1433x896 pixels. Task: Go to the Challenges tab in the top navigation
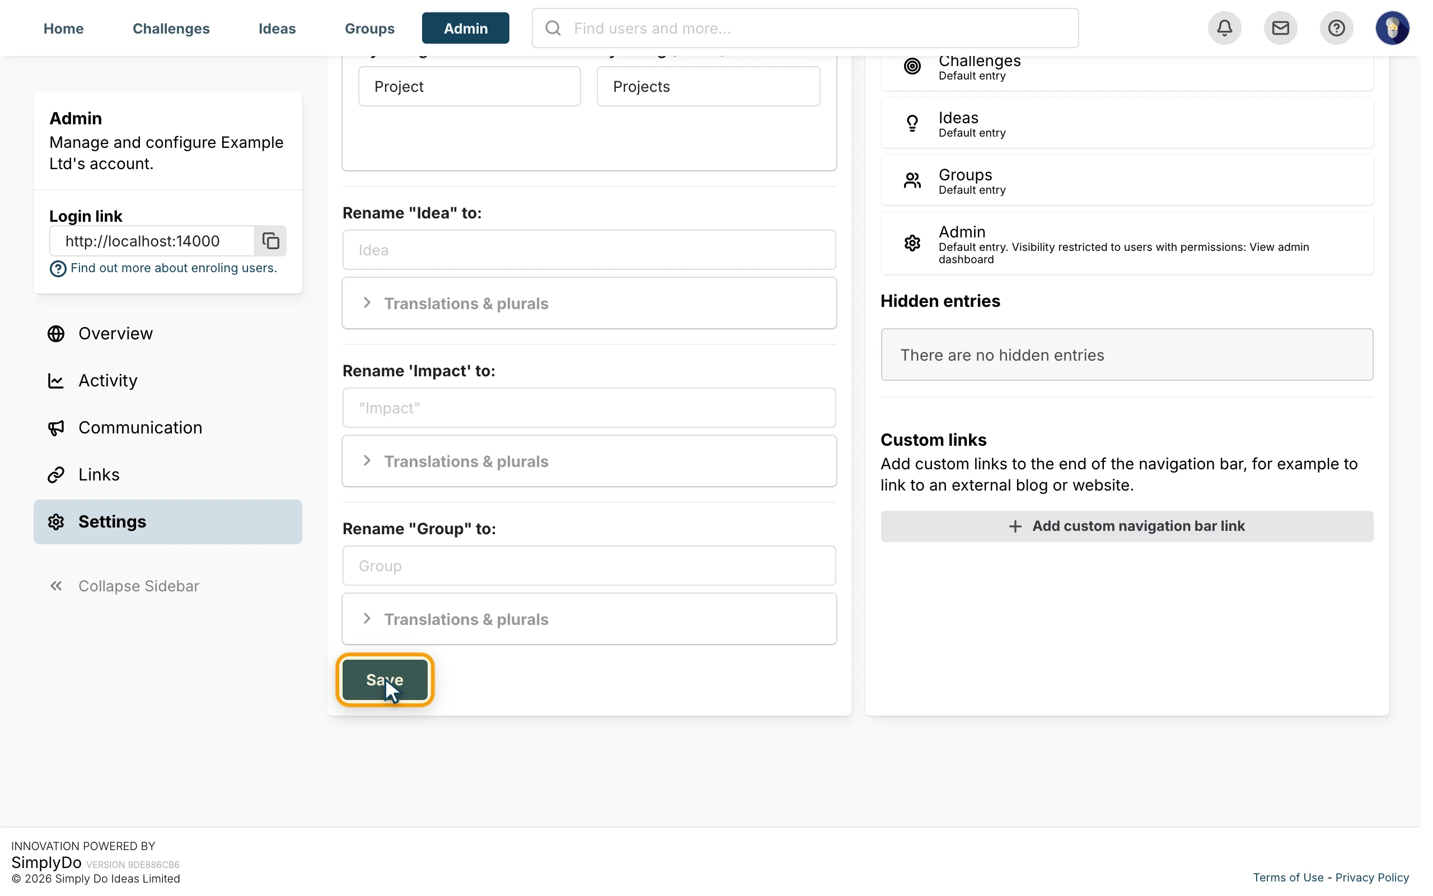tap(171, 29)
